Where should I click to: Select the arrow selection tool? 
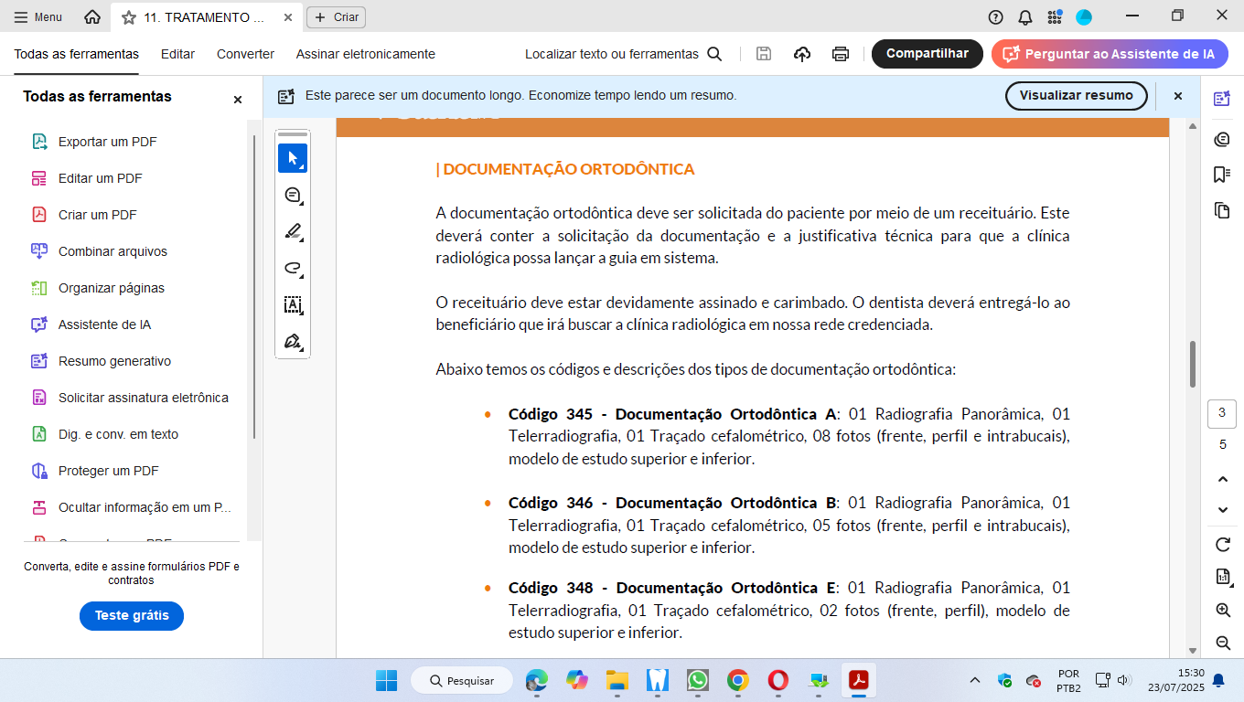coord(293,158)
